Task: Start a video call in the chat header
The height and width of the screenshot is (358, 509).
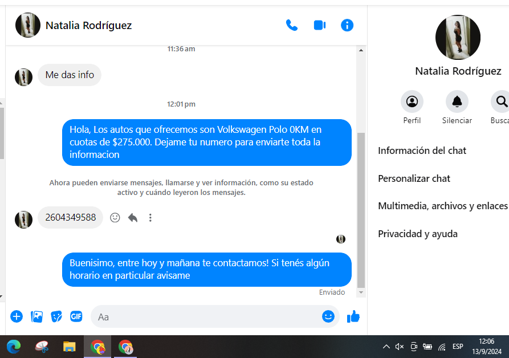Action: point(320,25)
